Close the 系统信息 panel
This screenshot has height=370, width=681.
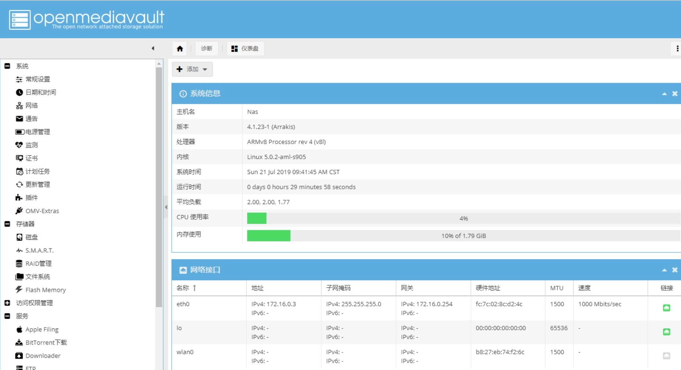point(675,94)
